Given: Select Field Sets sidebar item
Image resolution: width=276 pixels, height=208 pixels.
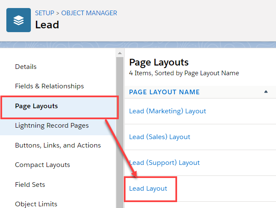Looking at the screenshot, I should point(30,184).
